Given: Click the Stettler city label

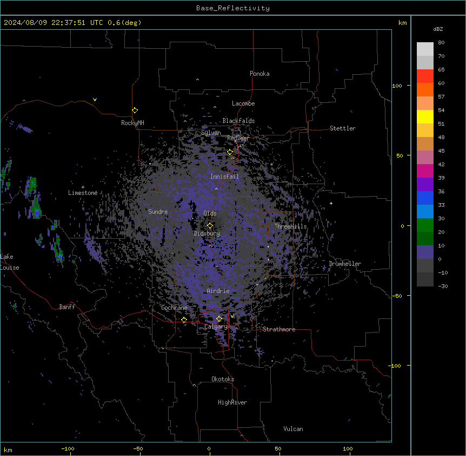Looking at the screenshot, I should click(343, 128).
